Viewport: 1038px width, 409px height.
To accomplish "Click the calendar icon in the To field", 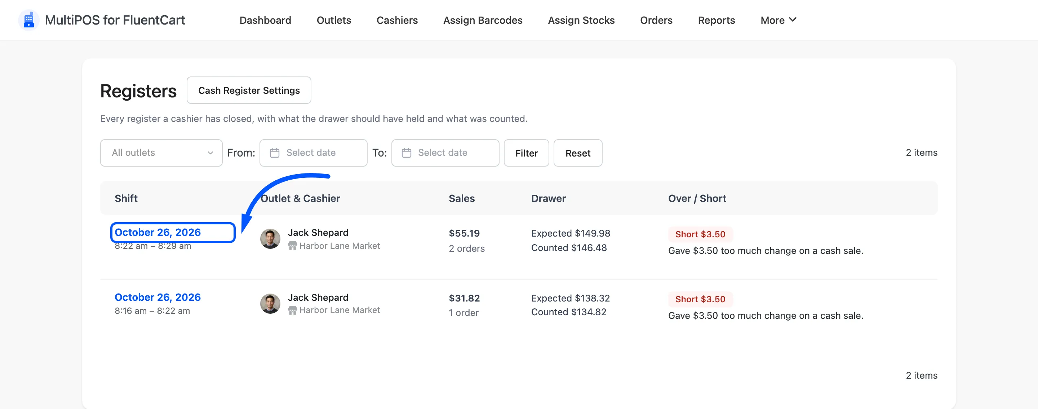I will click(406, 153).
